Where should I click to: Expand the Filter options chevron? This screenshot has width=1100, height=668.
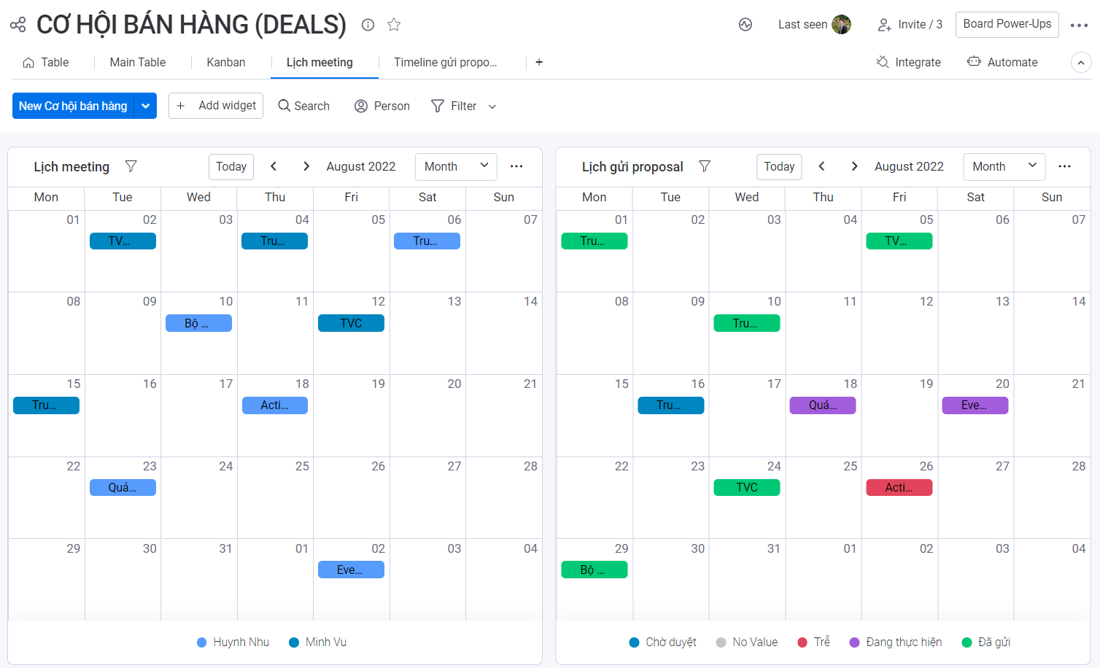click(492, 106)
